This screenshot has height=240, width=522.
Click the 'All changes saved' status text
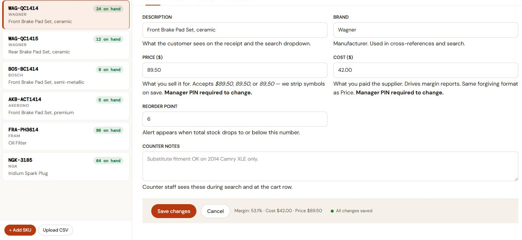354,211
